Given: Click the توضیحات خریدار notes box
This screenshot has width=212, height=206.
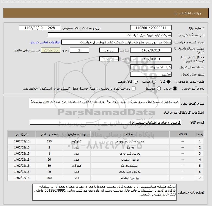Looking at the screenshot, I should 104,192.
